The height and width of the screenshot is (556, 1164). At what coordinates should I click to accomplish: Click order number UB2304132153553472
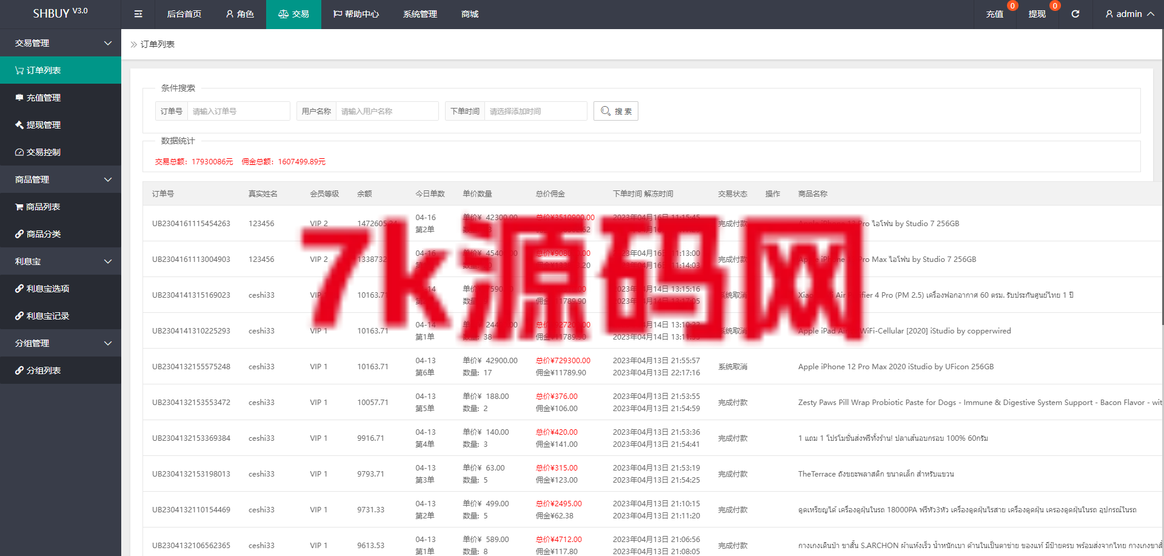191,403
